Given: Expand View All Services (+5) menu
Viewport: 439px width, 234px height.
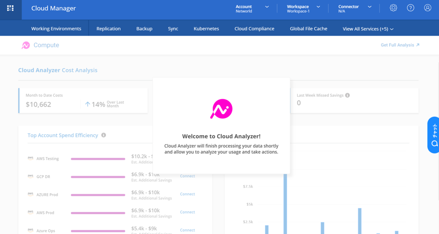Looking at the screenshot, I should [368, 29].
